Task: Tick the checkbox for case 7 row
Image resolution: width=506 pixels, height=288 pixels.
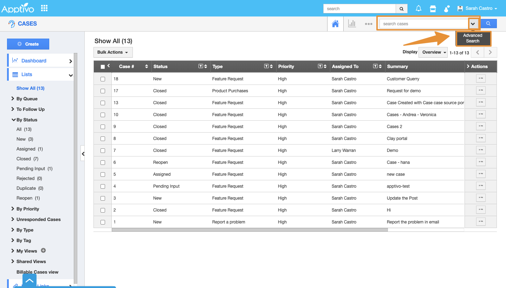Action: click(x=103, y=150)
